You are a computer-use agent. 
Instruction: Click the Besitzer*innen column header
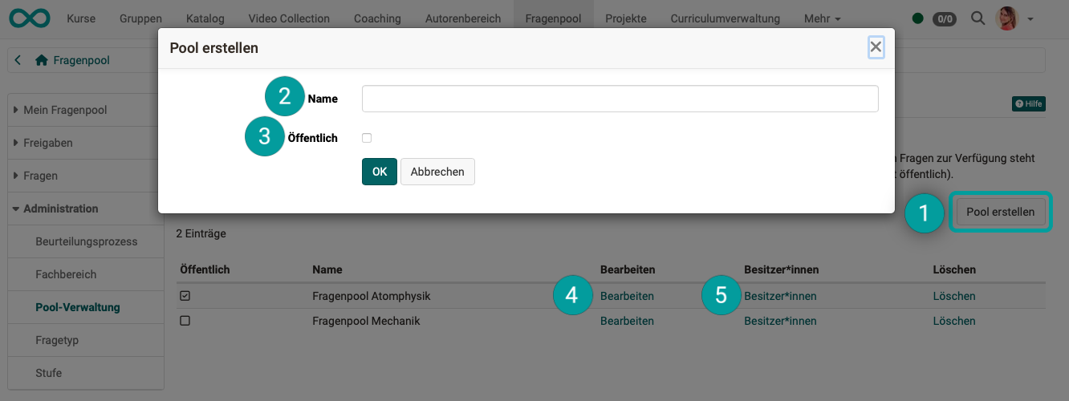coord(782,269)
